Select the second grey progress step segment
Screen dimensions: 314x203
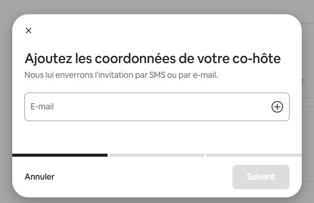(x=157, y=155)
